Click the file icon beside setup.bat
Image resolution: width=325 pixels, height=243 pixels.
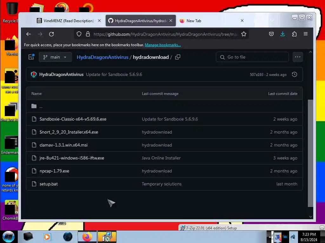(x=34, y=184)
